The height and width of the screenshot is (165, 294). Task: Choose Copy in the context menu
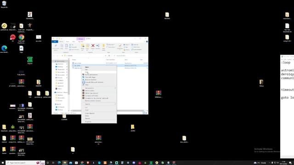pos(99,110)
